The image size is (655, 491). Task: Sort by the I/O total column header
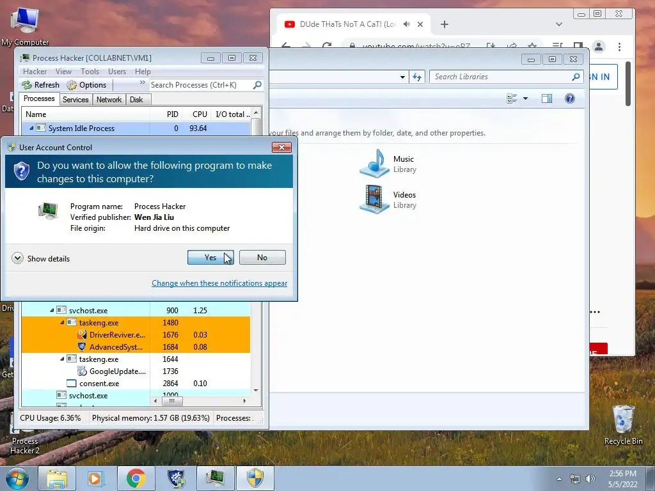click(x=231, y=114)
